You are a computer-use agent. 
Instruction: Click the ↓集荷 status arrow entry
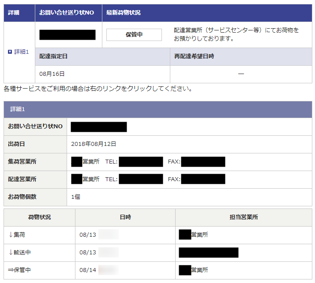click(17, 235)
